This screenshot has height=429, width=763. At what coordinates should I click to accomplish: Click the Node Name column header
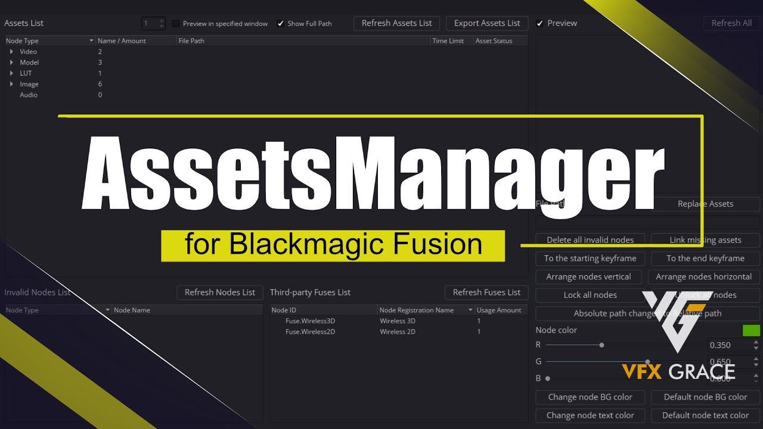click(187, 310)
